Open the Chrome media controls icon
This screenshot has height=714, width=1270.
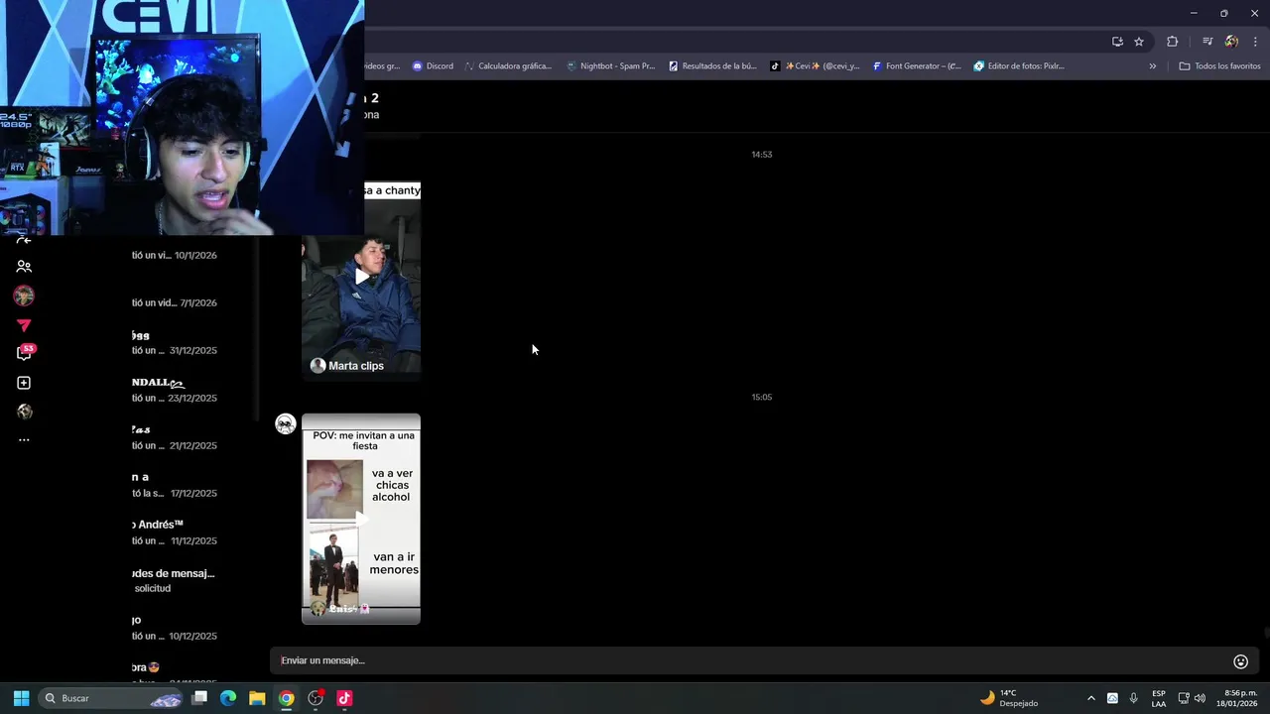point(1207,42)
